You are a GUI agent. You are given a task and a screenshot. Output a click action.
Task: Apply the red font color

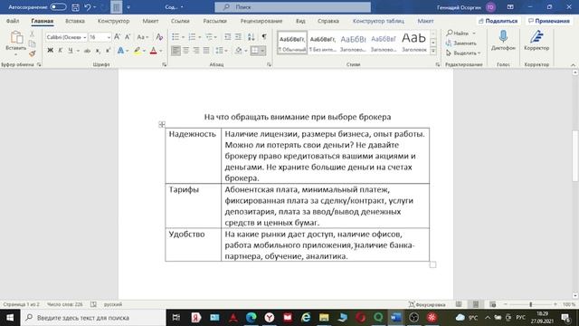point(154,51)
